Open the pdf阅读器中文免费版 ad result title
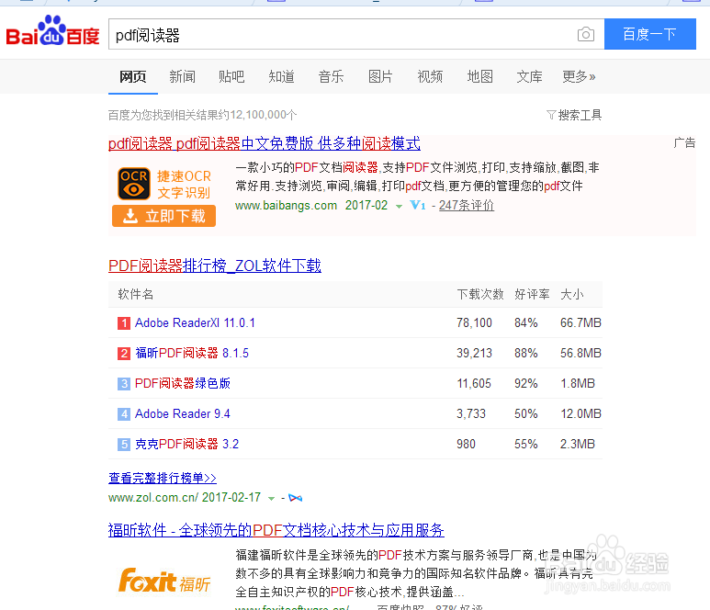This screenshot has width=710, height=610. point(265,143)
